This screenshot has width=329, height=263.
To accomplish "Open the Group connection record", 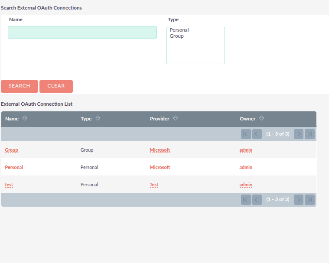I will point(11,150).
